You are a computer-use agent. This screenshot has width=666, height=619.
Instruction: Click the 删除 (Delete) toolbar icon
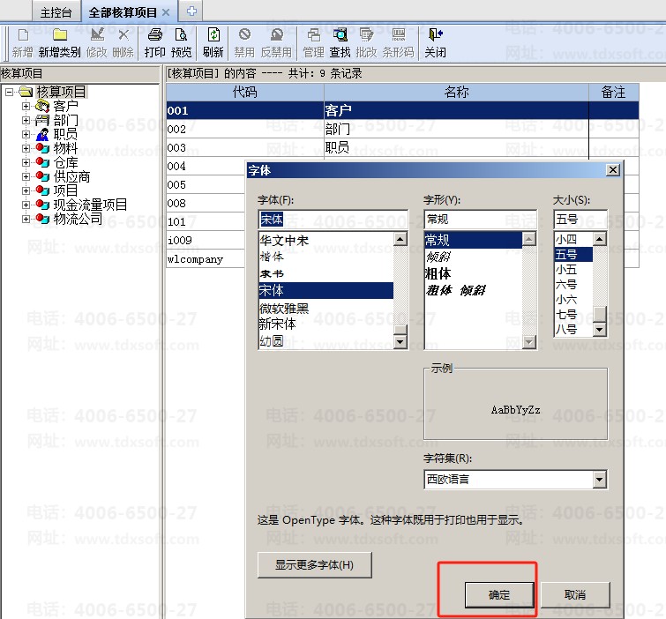pyautogui.click(x=123, y=35)
